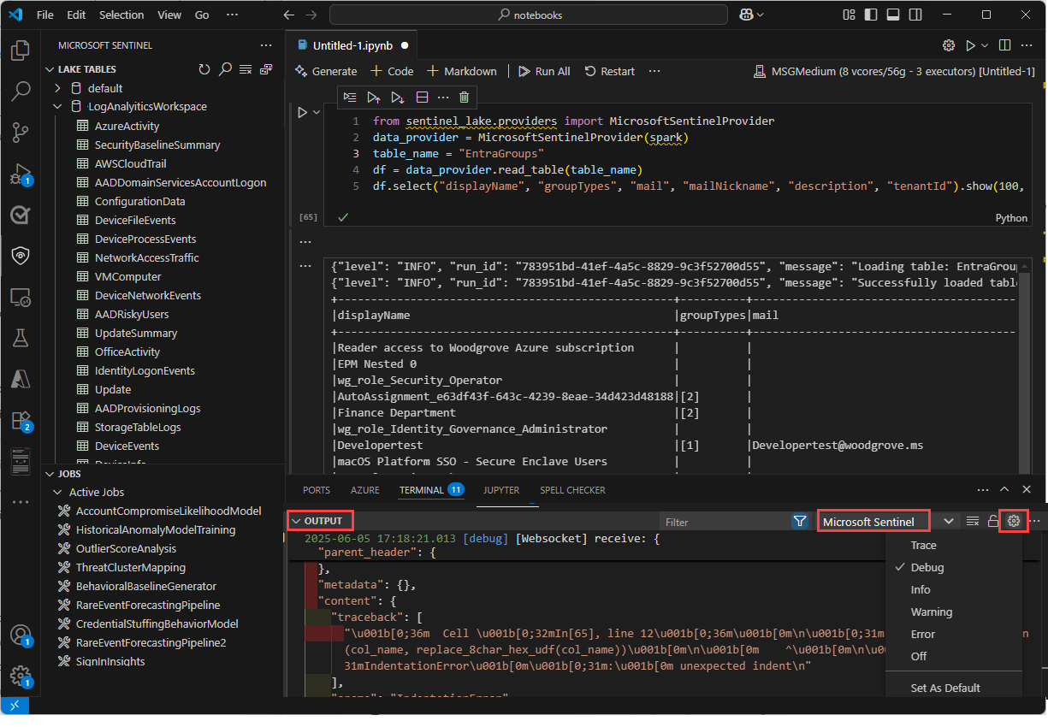The image size is (1048, 727).
Task: Switch to the SPELL CHECKER panel tab
Action: click(572, 490)
